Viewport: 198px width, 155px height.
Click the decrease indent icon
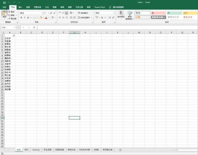tap(71, 18)
